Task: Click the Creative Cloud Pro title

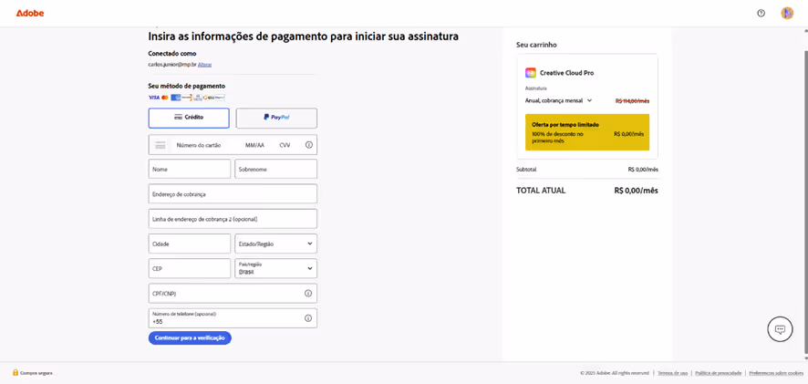Action: 567,73
